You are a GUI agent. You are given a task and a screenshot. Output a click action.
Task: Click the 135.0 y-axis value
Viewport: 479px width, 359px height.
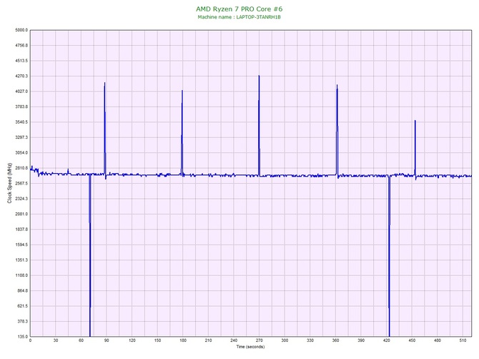[22, 337]
